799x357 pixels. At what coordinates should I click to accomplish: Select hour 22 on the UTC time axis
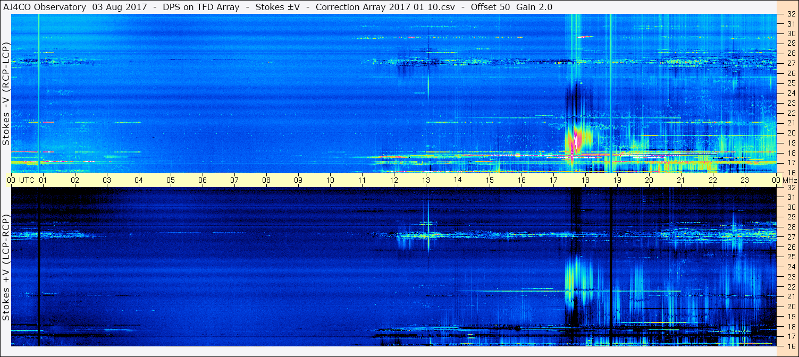(713, 180)
